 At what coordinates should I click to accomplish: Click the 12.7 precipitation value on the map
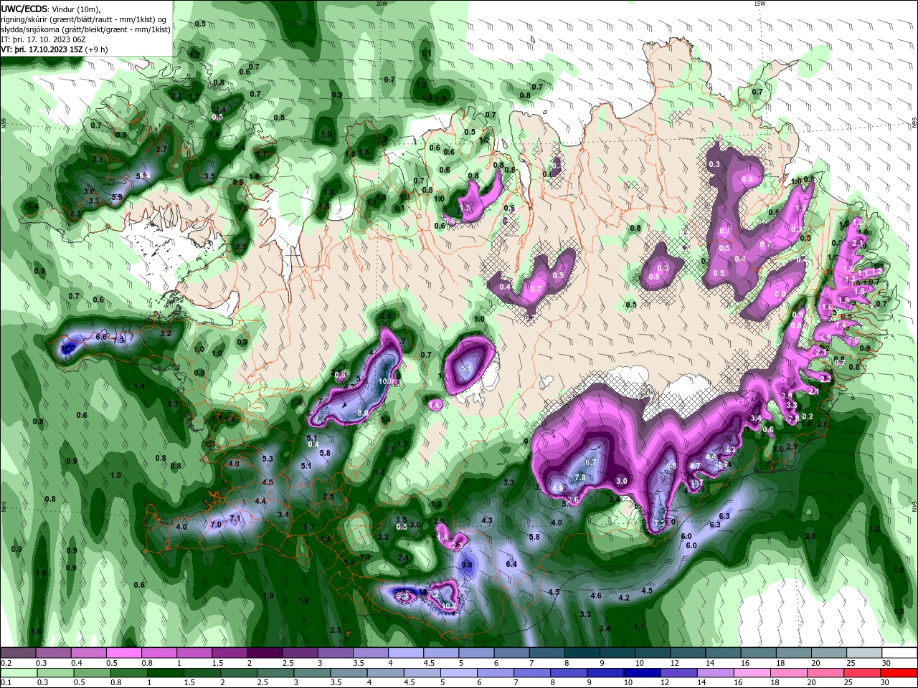67,348
